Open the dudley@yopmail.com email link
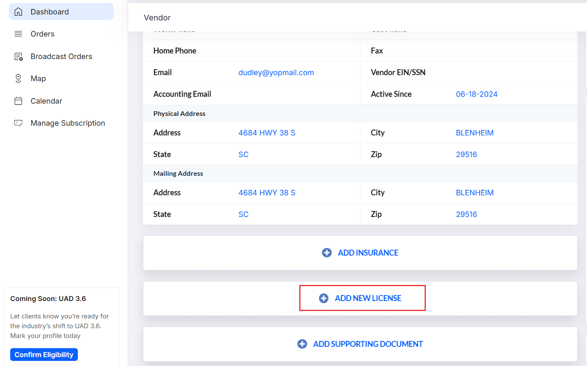 coord(276,72)
